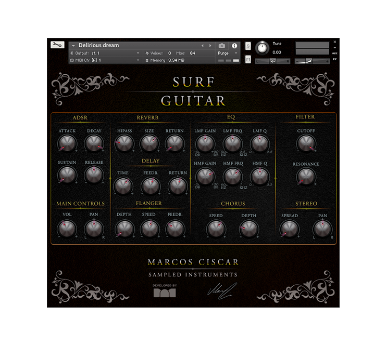386x345 pixels.
Task: Click the Tune value 0.00
Action: coord(277,52)
